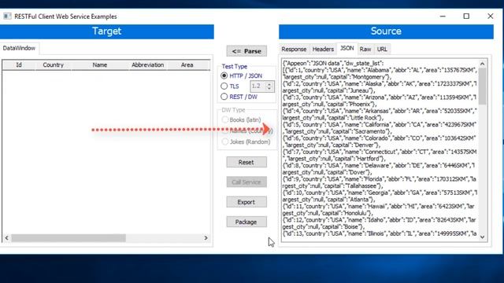
Task: Click the Package button
Action: 246,222
